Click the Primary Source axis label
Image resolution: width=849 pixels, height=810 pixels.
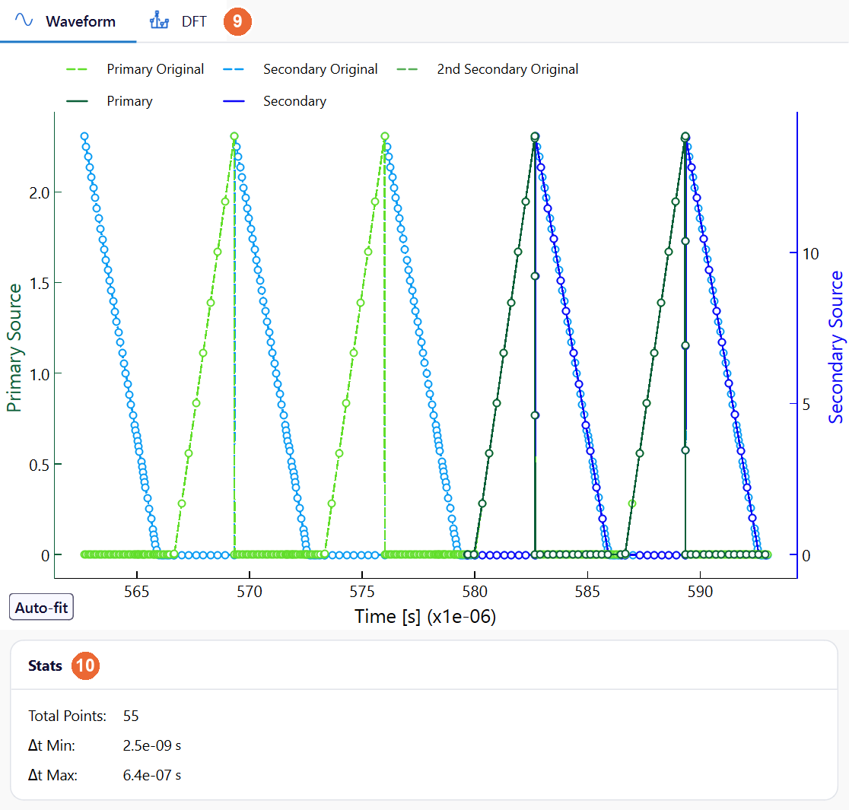[14, 348]
